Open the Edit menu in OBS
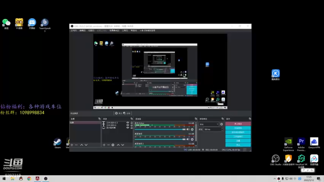This screenshot has width=324, height=182. pos(82,31)
